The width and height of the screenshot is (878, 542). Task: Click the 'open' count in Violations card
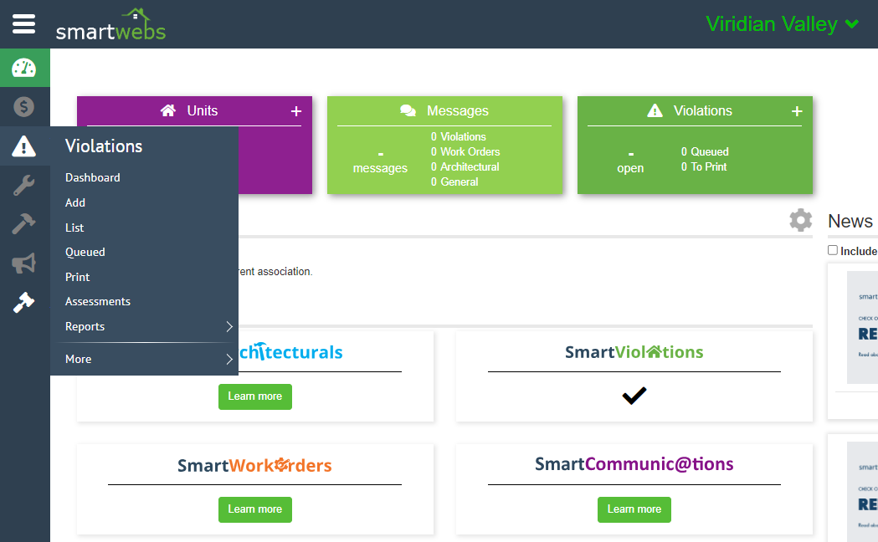[x=630, y=168]
